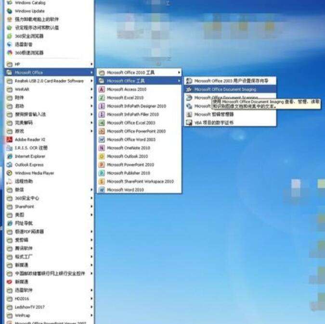Select Microsoft Office Document Imaging entry
This screenshot has width=325, height=324.
click(230, 89)
